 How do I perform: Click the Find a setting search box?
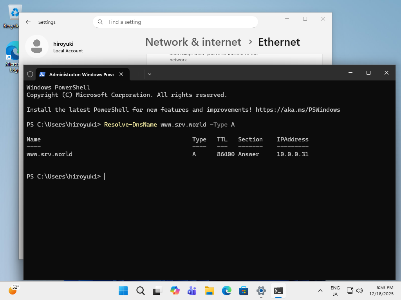175,22
